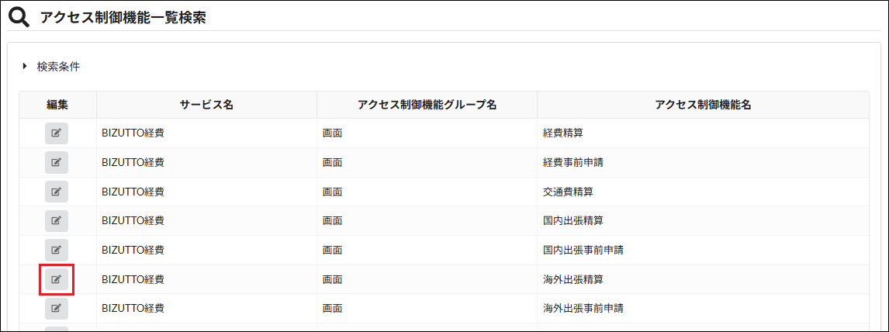Edit the 交通費精算 access control entry
This screenshot has height=332, width=889.
(57, 192)
